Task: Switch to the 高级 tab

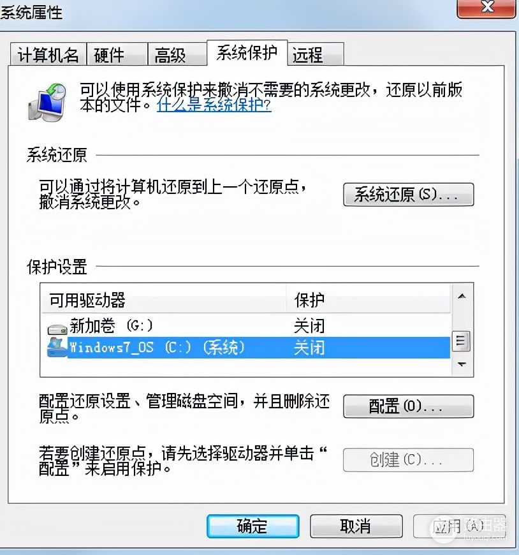Action: click(x=177, y=55)
